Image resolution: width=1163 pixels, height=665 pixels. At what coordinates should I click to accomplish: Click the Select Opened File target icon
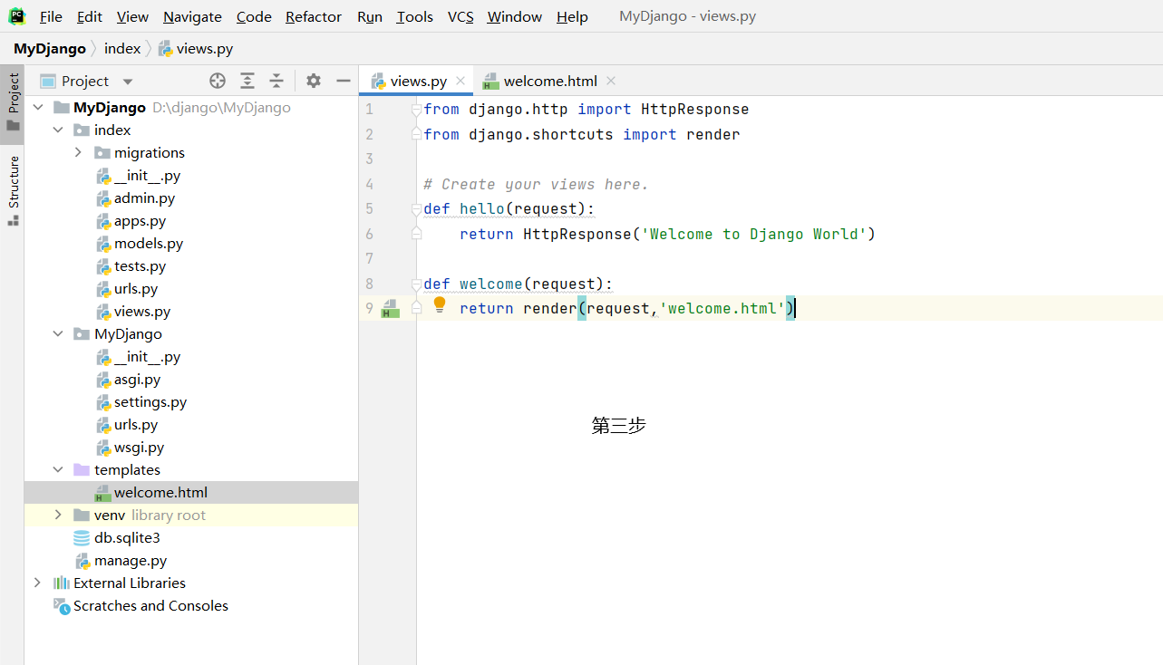tap(218, 81)
